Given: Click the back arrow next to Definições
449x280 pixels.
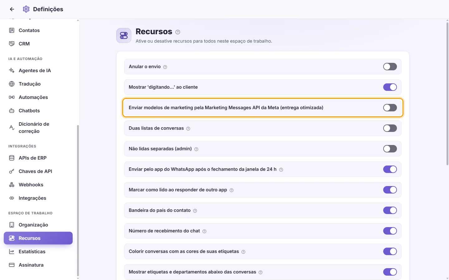Looking at the screenshot, I should (12, 9).
